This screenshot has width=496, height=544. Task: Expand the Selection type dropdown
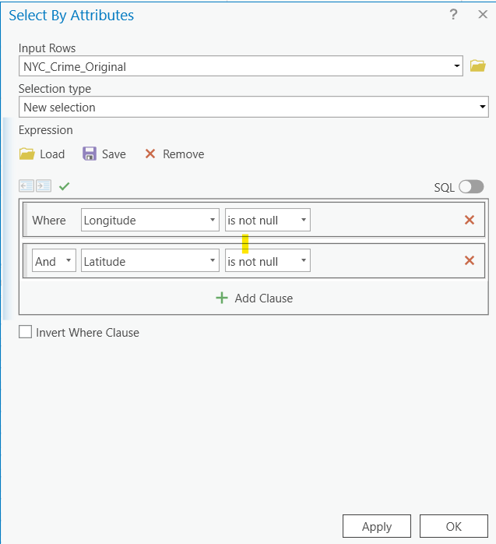253,107
